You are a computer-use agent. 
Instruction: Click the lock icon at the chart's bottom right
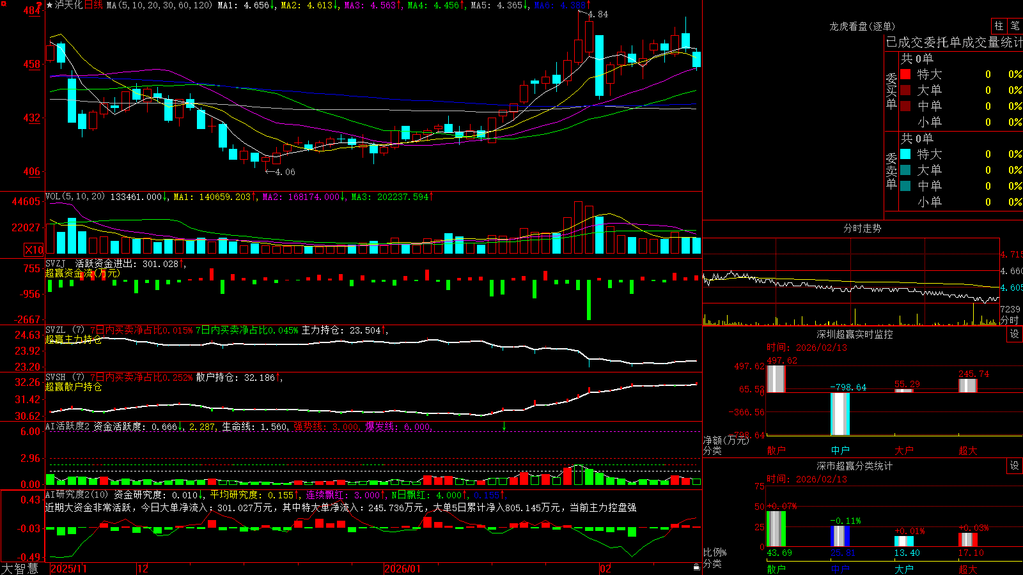(696, 567)
